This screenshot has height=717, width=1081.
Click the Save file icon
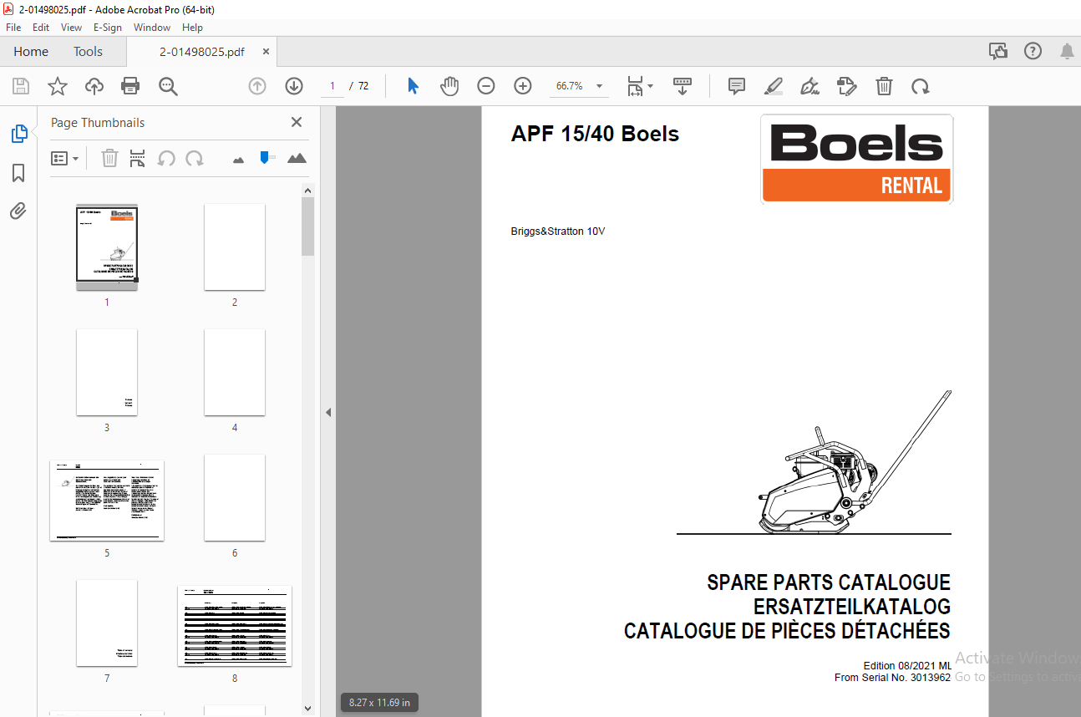[21, 86]
